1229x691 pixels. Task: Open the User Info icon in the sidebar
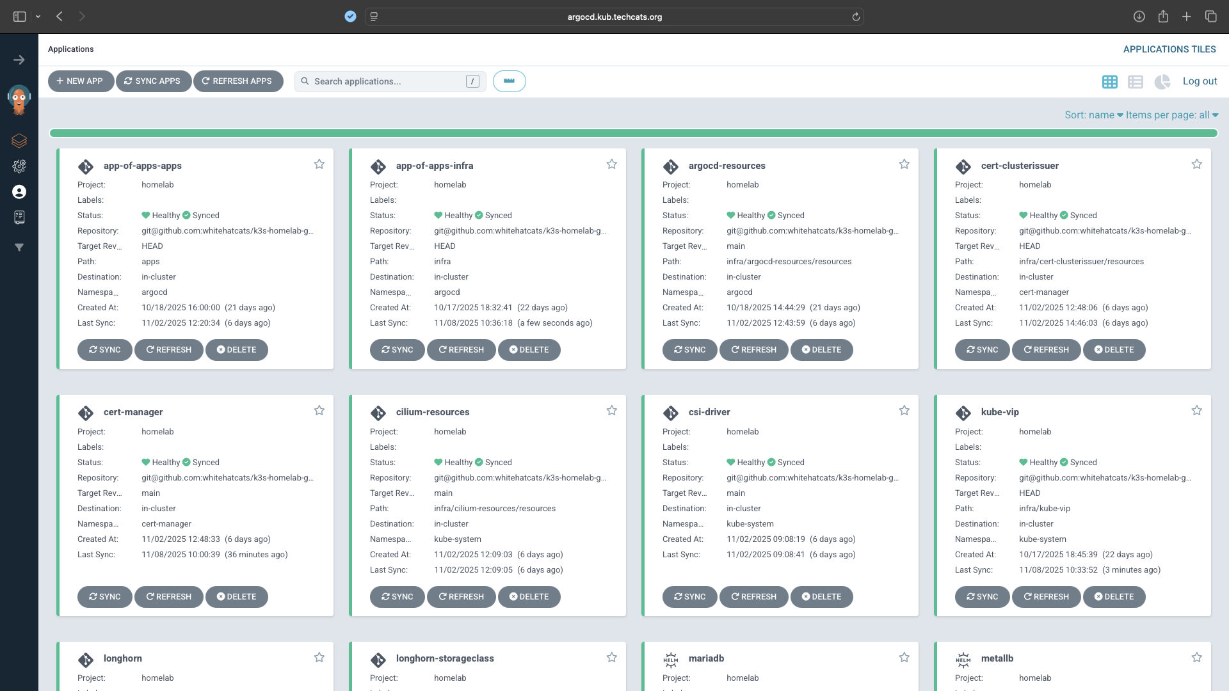coord(19,192)
